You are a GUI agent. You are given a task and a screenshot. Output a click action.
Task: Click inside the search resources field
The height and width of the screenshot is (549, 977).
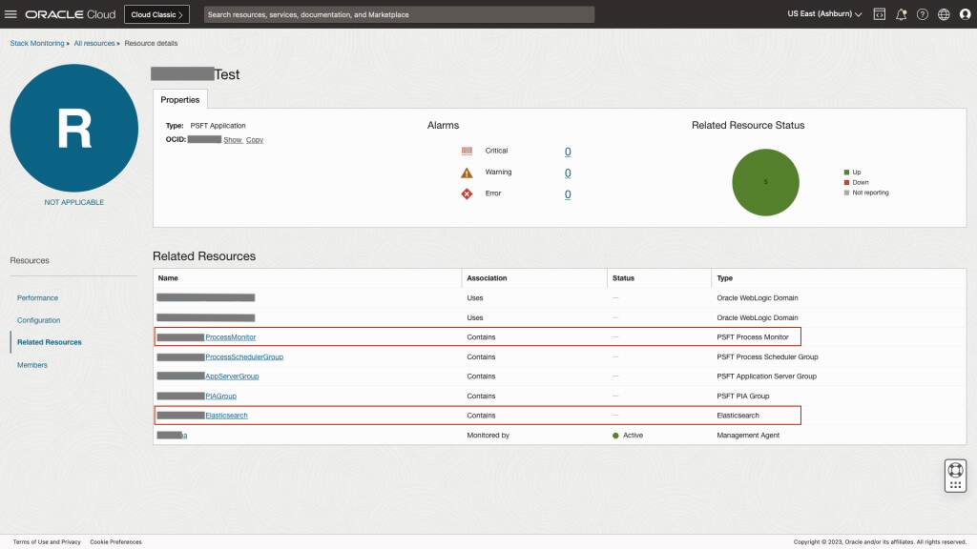(401, 13)
